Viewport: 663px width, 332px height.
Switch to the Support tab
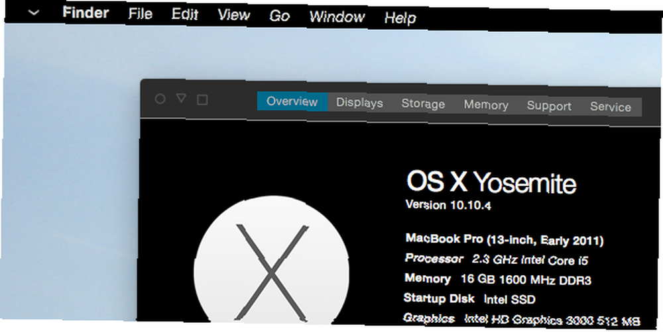pyautogui.click(x=549, y=106)
